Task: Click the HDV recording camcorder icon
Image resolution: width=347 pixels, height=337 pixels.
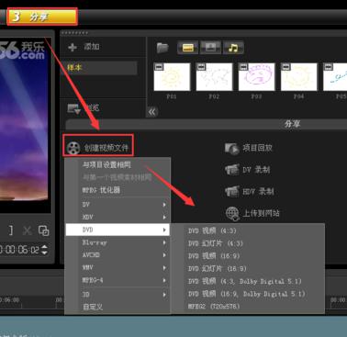Action: 232,191
